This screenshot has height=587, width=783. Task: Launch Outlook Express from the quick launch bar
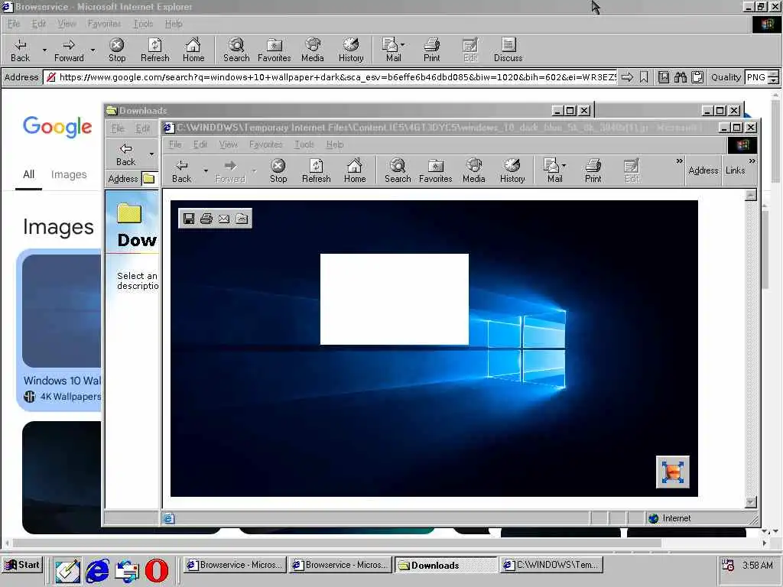click(128, 570)
